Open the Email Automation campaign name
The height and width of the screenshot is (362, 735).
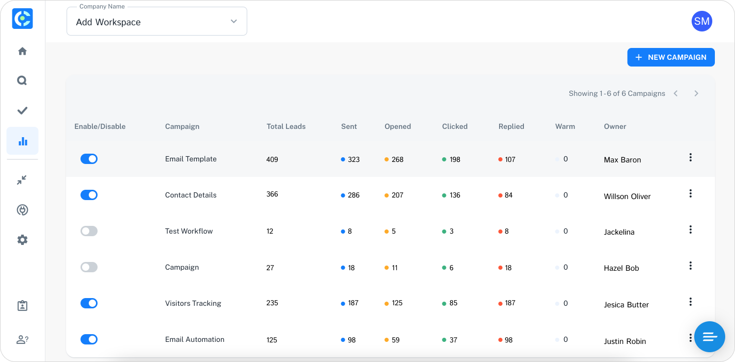(x=195, y=339)
